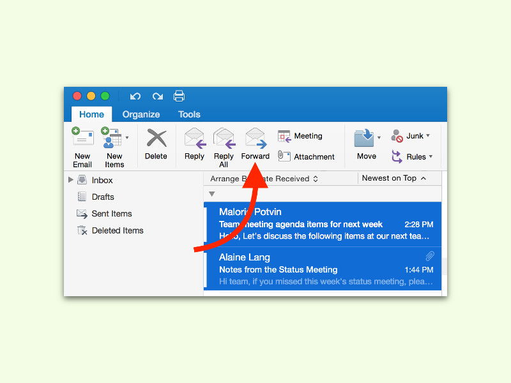Viewport: 511px width, 383px height.
Task: Switch to the Organize tab
Action: (x=141, y=114)
